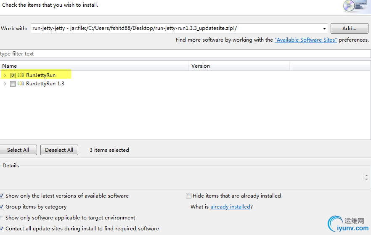Toggle Contact all update sites checkbox

pos(2,228)
